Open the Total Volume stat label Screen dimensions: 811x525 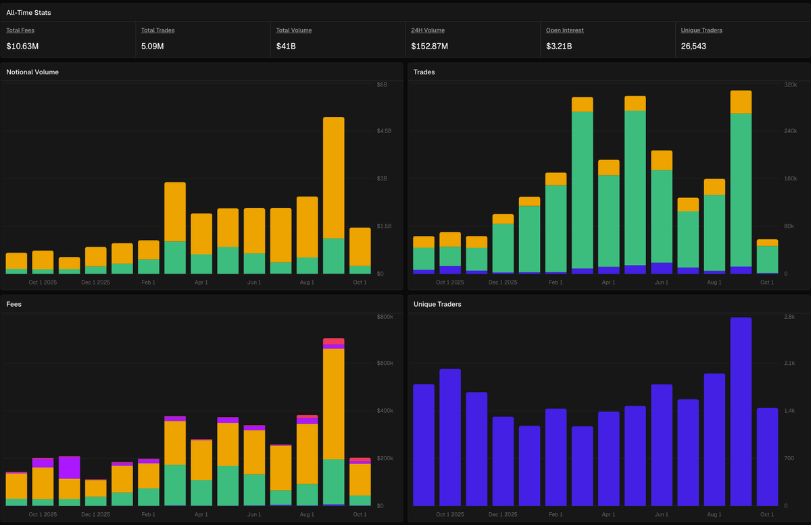tap(294, 30)
